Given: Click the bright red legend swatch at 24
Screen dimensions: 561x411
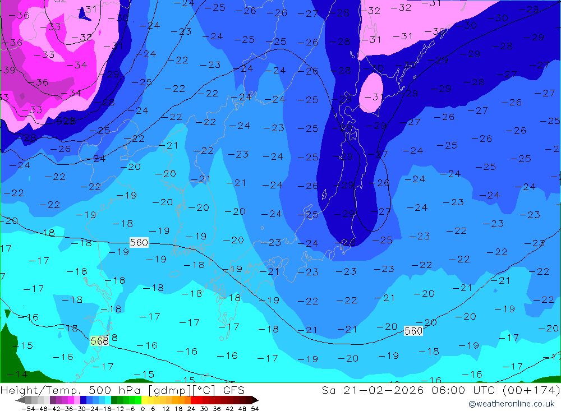Looking at the screenshot, I should click(194, 400).
